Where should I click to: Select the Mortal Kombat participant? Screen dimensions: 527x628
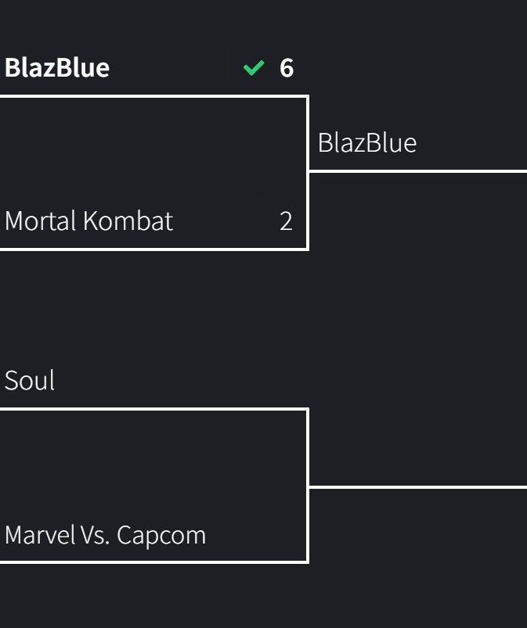click(x=88, y=221)
